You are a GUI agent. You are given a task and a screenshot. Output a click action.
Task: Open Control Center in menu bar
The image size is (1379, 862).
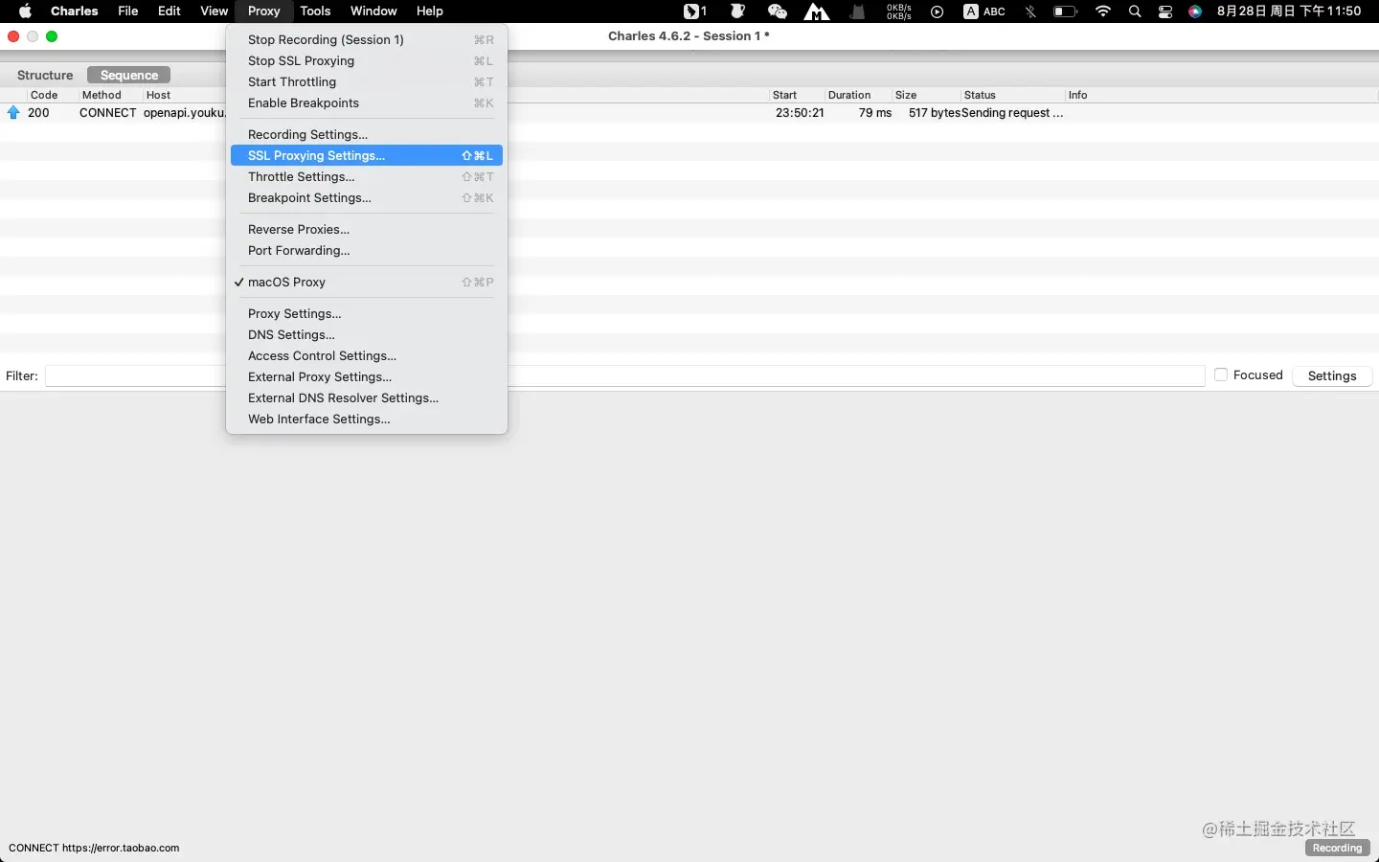tap(1165, 11)
